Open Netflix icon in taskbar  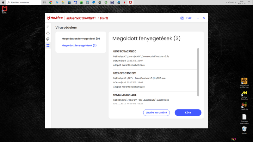coord(124,3)
